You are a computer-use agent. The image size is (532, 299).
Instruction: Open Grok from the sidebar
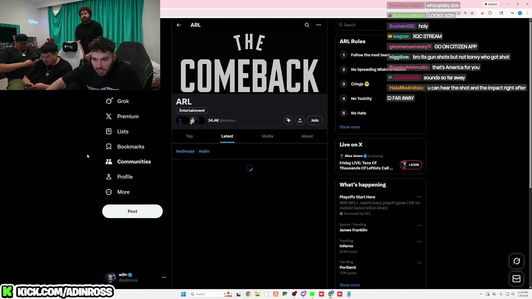117,101
